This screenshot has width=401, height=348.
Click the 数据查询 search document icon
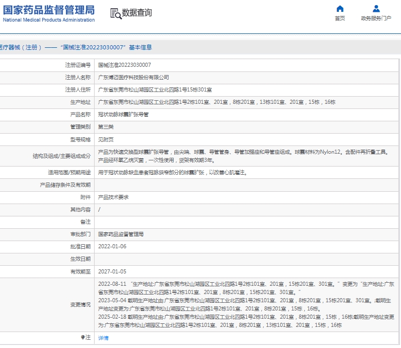coord(116,13)
